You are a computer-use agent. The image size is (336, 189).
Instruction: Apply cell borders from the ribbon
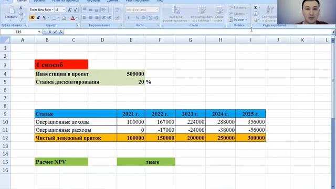click(x=54, y=18)
